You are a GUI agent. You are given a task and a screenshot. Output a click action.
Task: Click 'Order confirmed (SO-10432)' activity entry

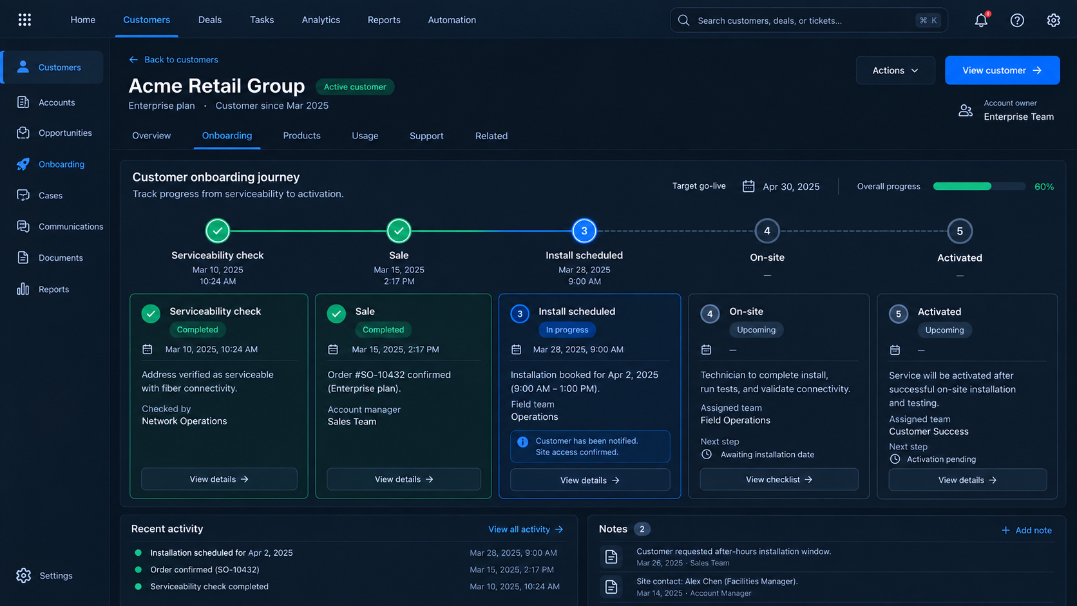tap(205, 569)
